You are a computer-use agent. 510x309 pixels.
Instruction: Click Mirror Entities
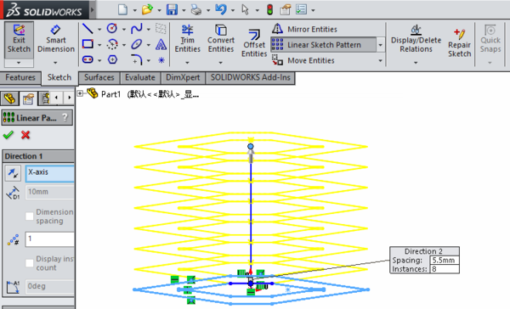304,29
